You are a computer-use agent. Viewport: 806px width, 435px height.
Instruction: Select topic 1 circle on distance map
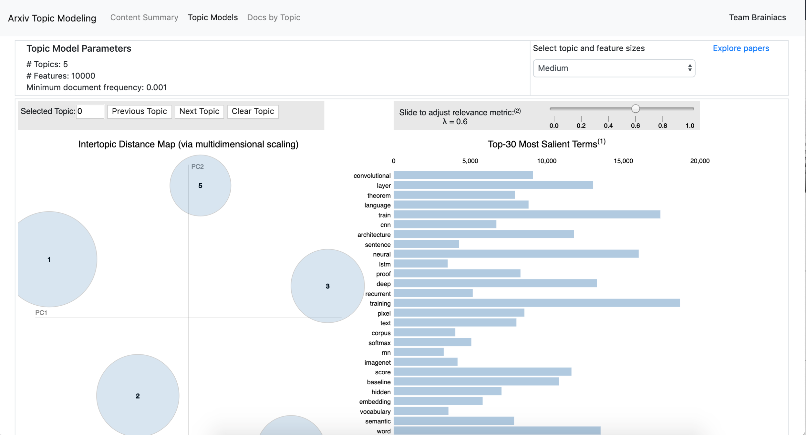(x=49, y=259)
